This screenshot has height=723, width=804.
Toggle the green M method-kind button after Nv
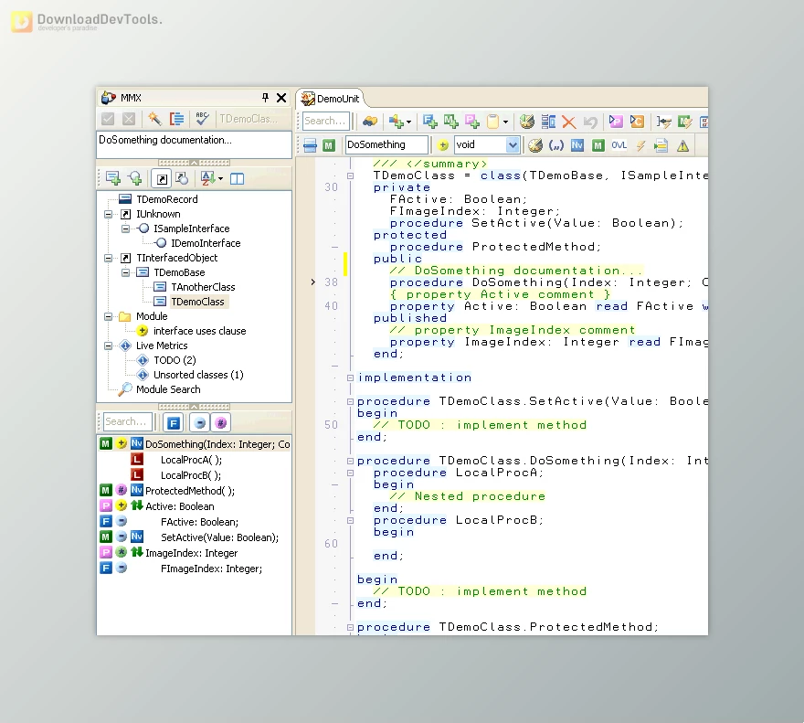[x=598, y=145]
